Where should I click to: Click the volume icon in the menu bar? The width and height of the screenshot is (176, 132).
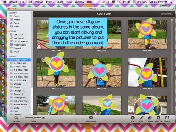coord(129,2)
